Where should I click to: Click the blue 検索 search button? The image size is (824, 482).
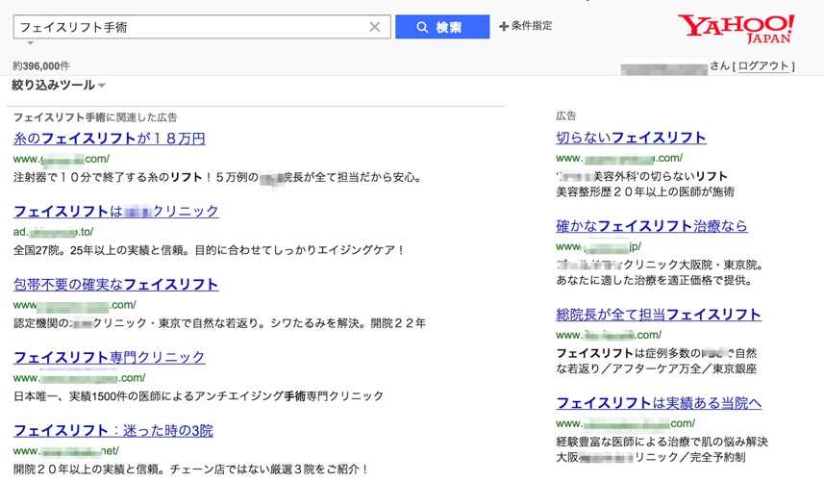[x=442, y=27]
